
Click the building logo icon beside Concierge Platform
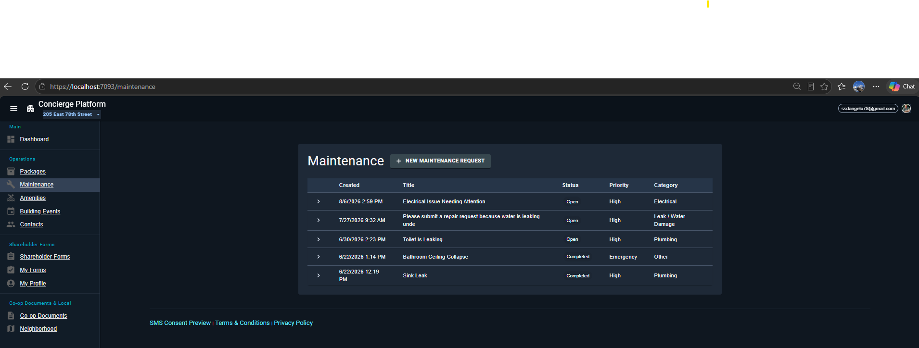(31, 109)
